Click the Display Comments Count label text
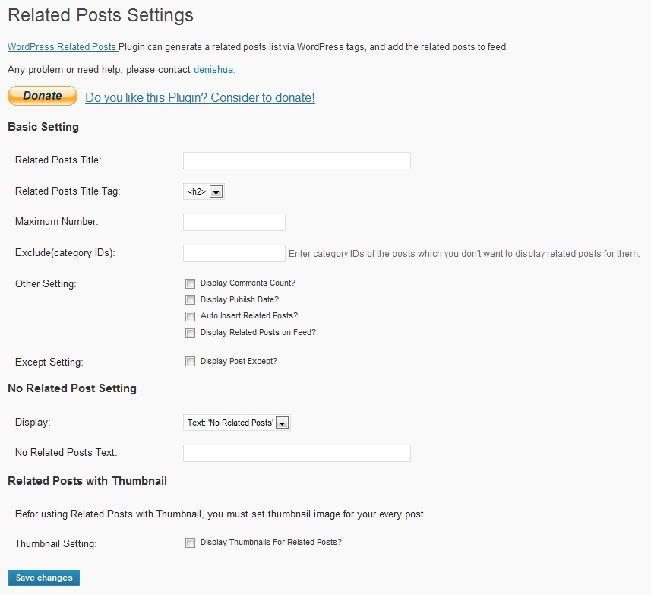 (248, 283)
